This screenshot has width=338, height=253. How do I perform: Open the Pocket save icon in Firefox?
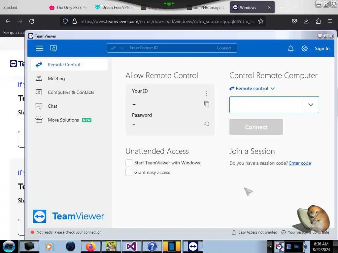pyautogui.click(x=294, y=21)
